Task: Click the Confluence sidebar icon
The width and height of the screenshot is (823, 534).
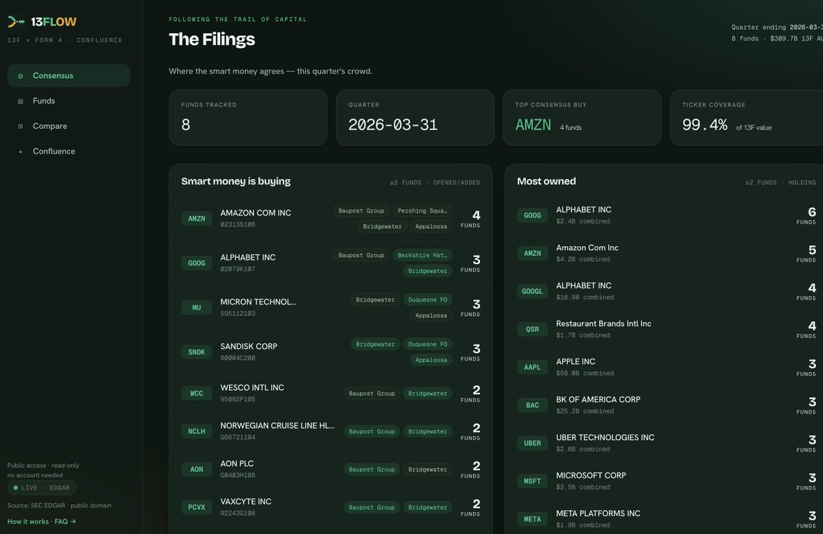Action: pos(21,151)
